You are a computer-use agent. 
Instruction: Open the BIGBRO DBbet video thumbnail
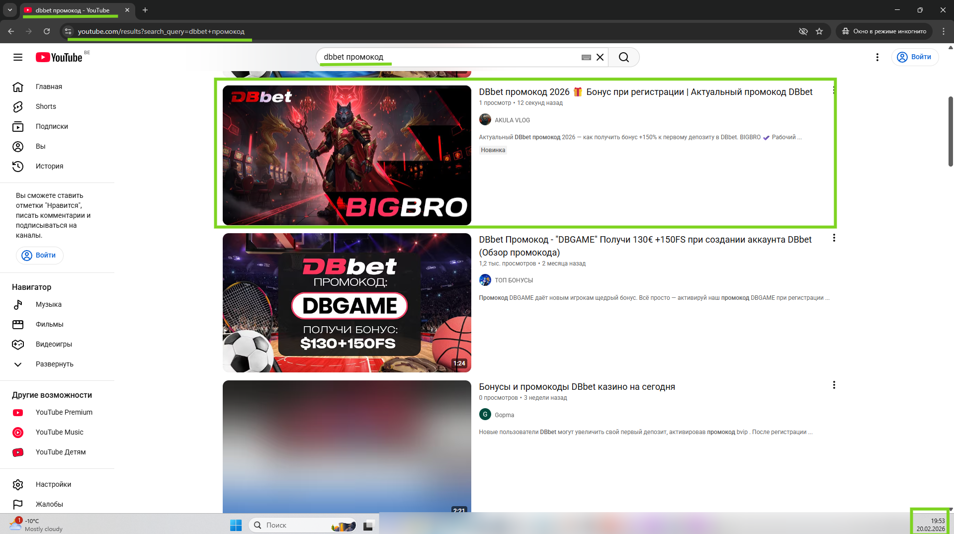click(347, 155)
